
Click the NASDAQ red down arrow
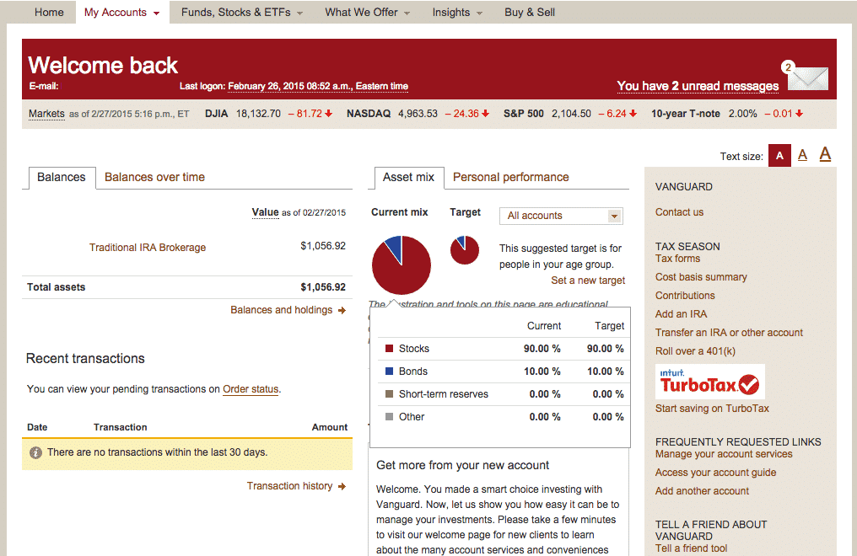(x=485, y=114)
